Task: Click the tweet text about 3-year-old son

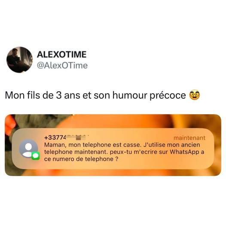Action: pyautogui.click(x=95, y=95)
